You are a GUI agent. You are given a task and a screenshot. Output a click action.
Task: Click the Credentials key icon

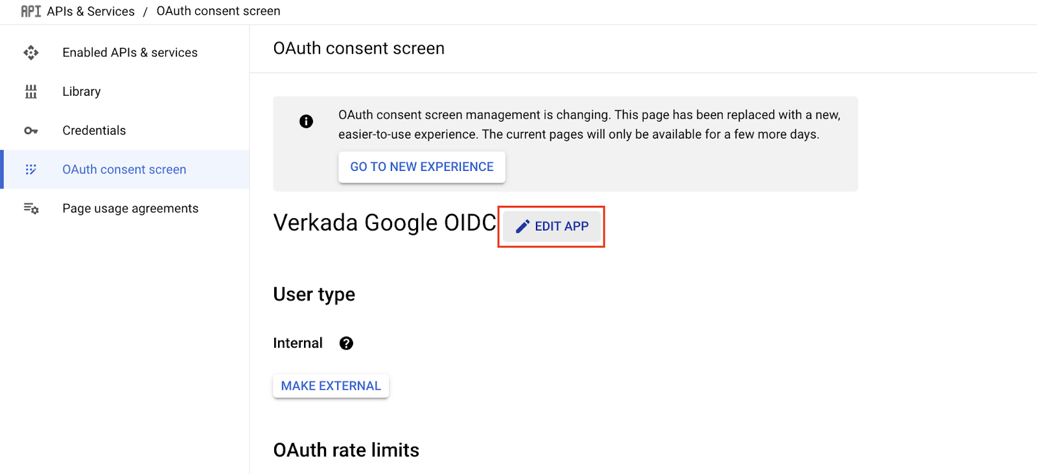pyautogui.click(x=31, y=131)
